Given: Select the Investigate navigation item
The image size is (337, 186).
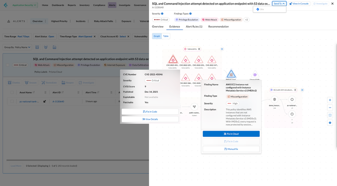Looking at the screenshot, I should [124, 5].
